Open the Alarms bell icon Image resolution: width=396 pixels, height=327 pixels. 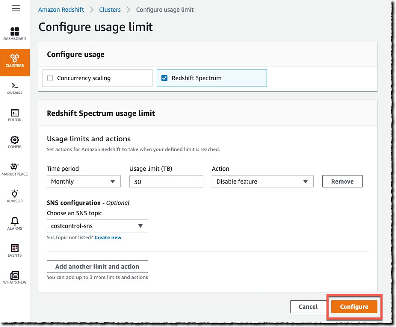click(x=15, y=223)
